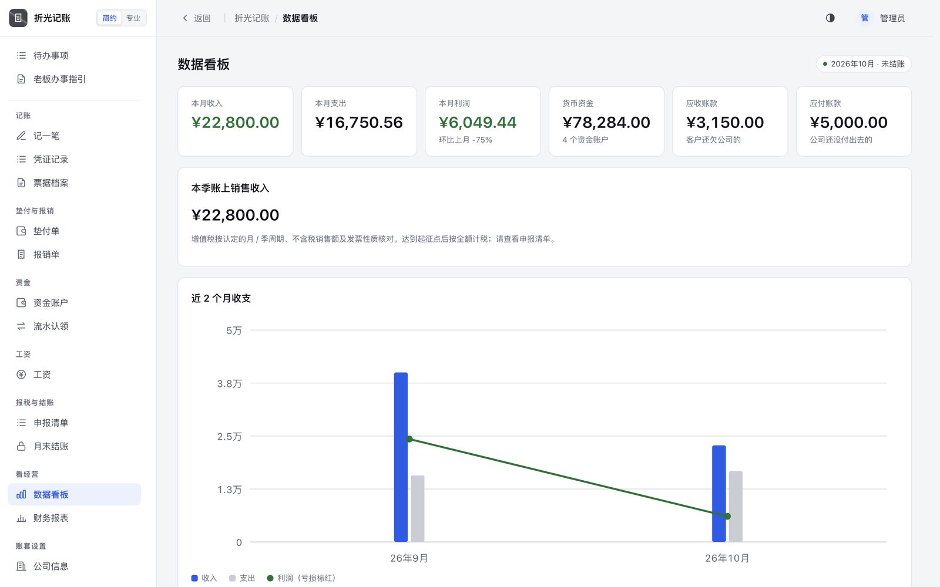Click the 折光记账 app logo icon
Screen dimensions: 940x587
18,18
